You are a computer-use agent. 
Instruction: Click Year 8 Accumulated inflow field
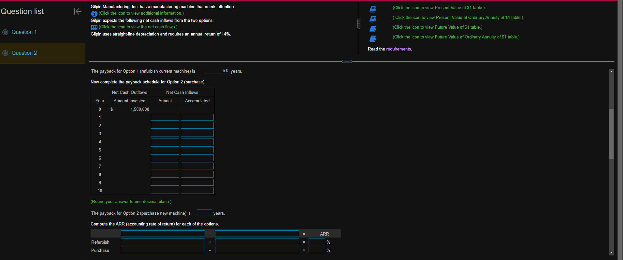197,174
